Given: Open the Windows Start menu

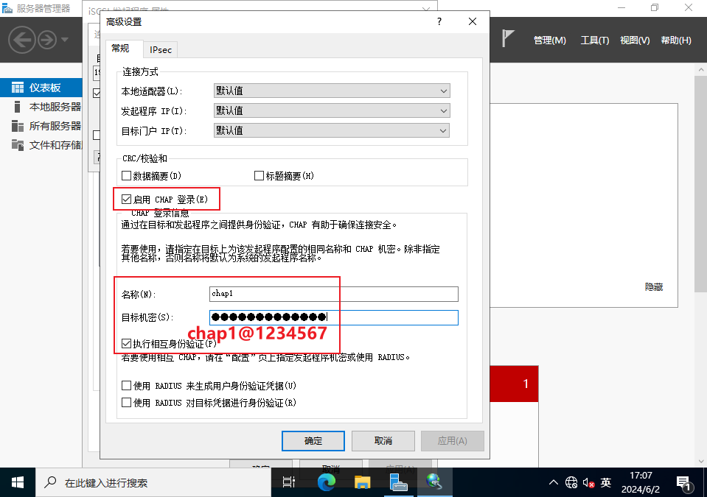Looking at the screenshot, I should [18, 482].
